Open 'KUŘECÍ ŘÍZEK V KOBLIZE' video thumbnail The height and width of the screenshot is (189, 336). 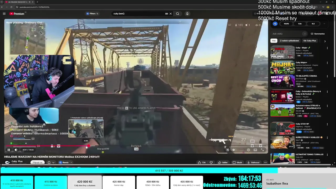click(282, 142)
